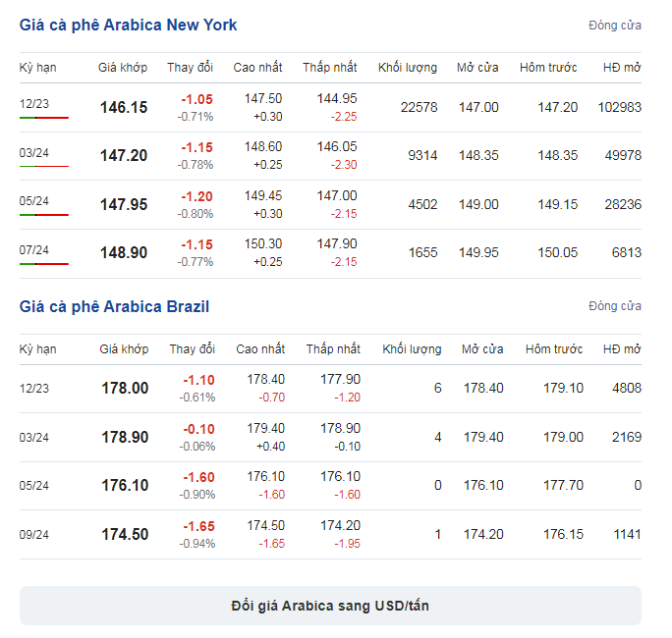Select the Brazil 12/23 contract row label

34,389
